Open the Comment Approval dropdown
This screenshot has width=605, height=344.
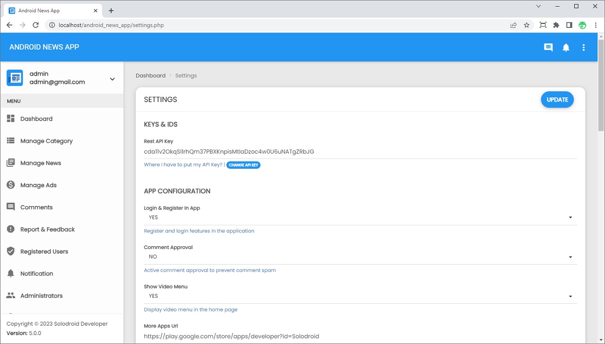point(360,257)
